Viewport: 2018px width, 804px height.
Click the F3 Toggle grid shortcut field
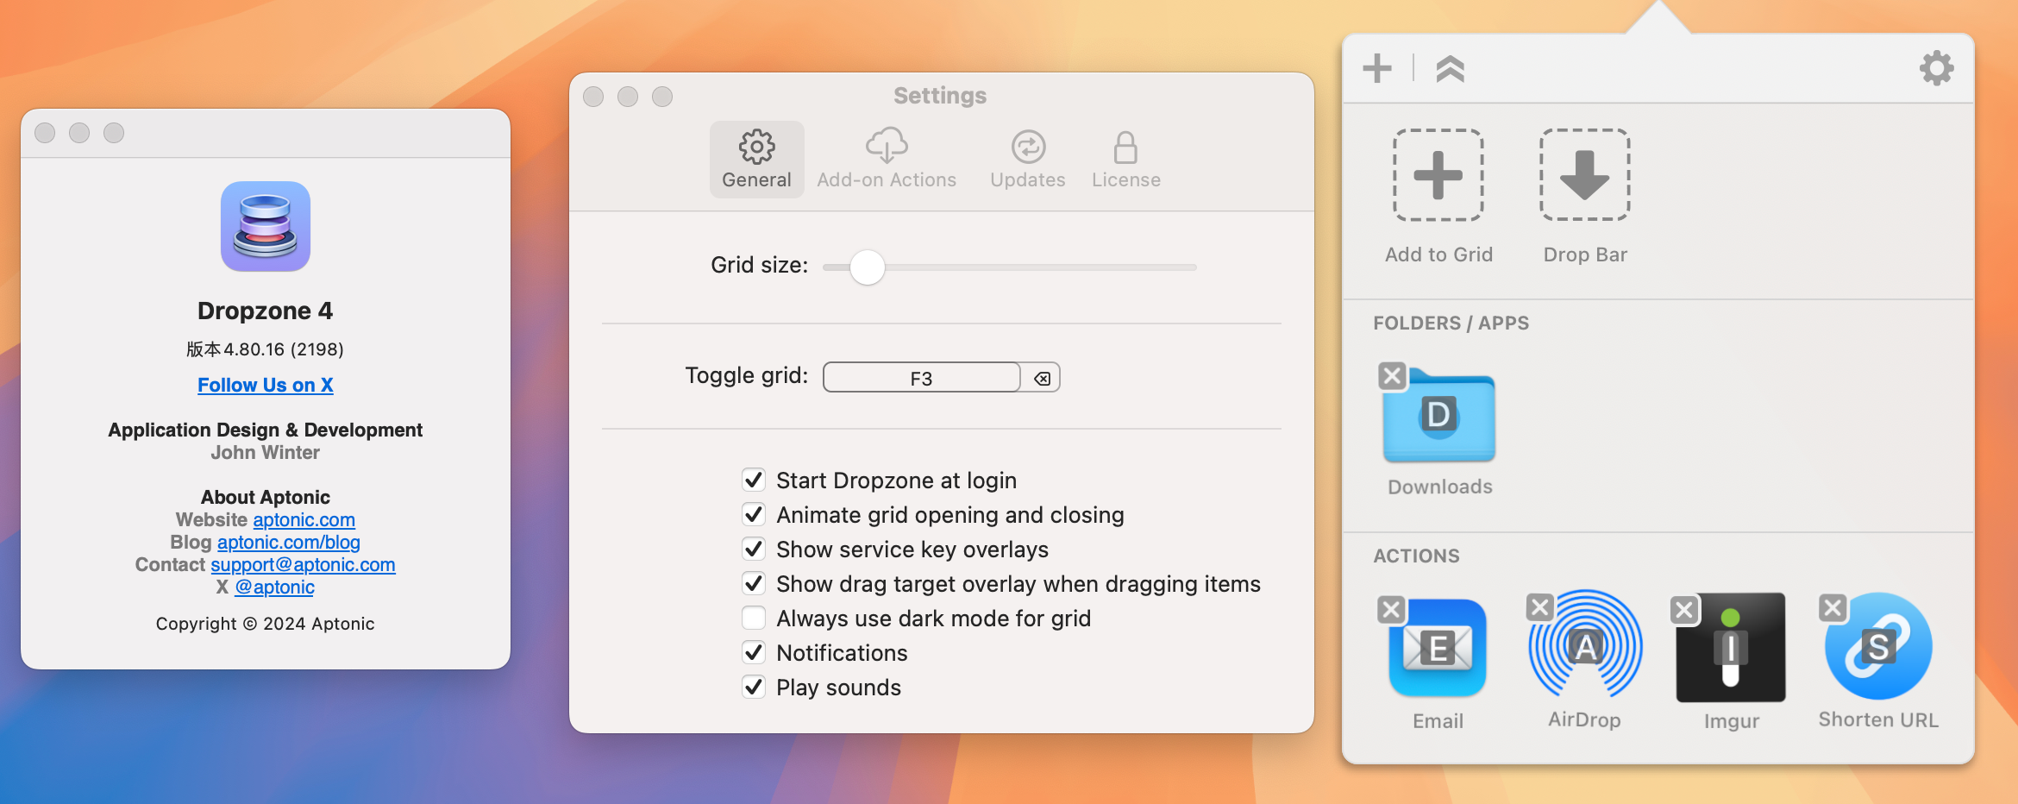coord(921,378)
